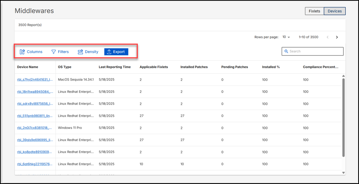Open device link rbi_s7hyj2n4641631
359x184 pixels.
tap(35, 80)
